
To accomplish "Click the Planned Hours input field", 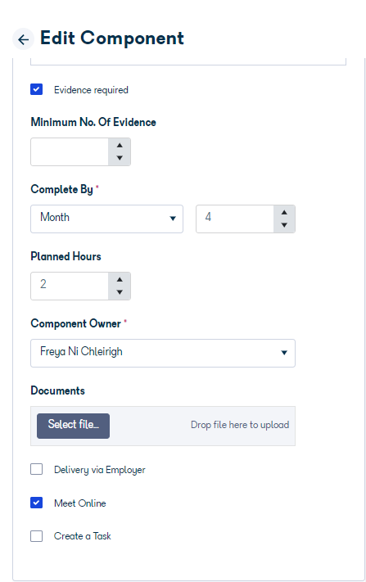I will tap(70, 286).
